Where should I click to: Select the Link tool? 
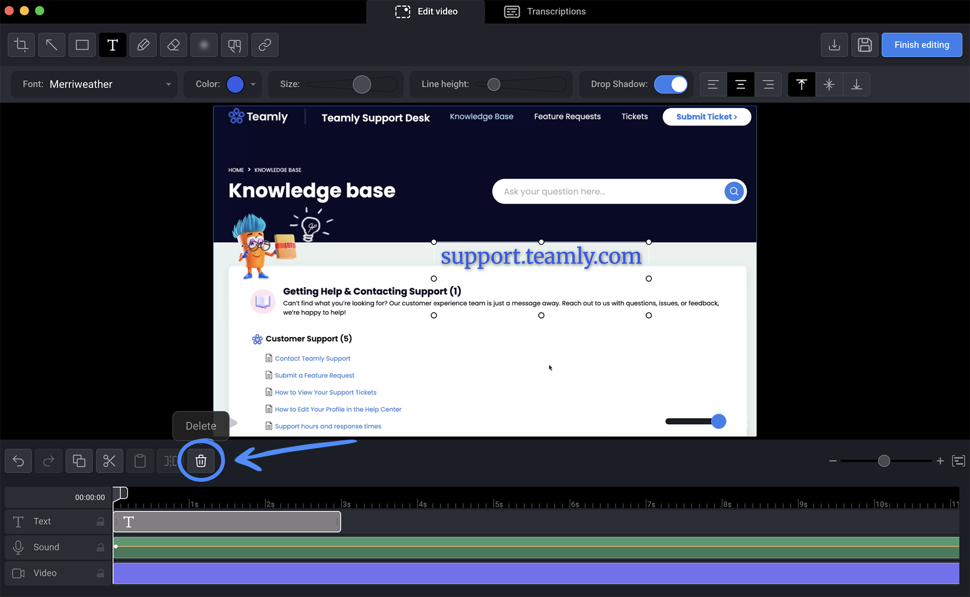(x=265, y=45)
